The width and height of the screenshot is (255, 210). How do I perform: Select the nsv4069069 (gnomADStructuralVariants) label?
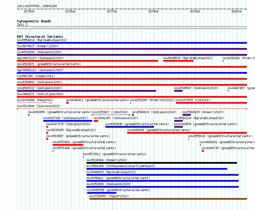pyautogui.click(x=159, y=130)
